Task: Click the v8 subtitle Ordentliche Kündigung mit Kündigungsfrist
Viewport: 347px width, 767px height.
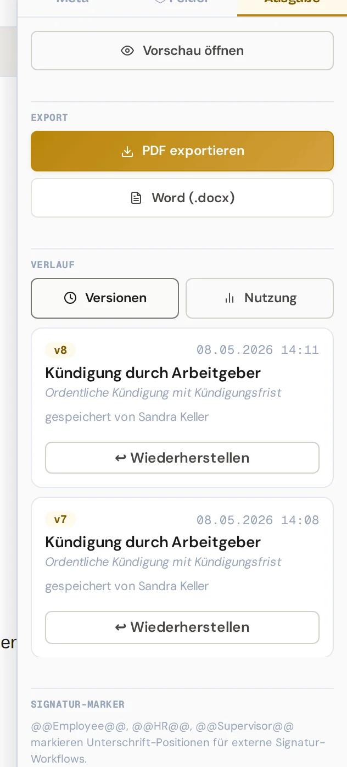Action: tap(163, 393)
